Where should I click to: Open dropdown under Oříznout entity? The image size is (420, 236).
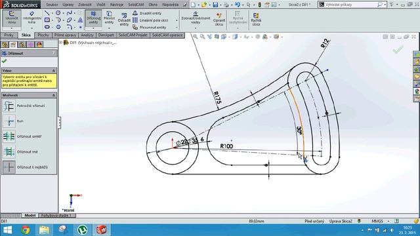point(93,28)
